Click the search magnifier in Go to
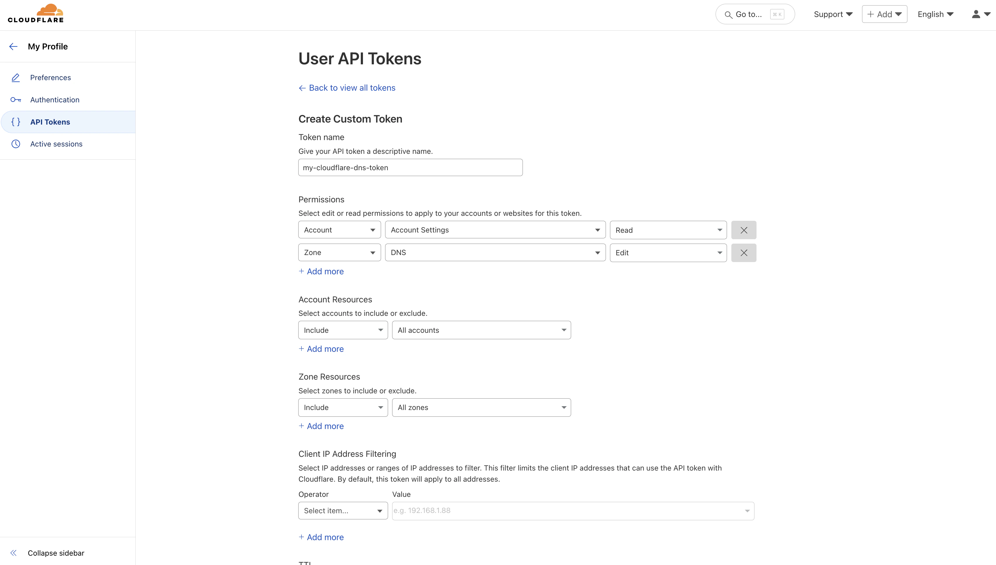The height and width of the screenshot is (565, 996). click(x=728, y=15)
